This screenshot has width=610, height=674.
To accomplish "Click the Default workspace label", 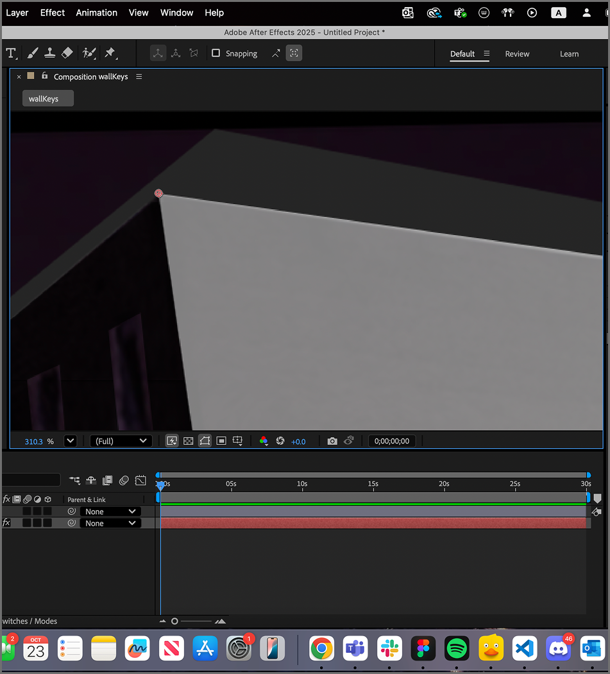I will coord(462,54).
